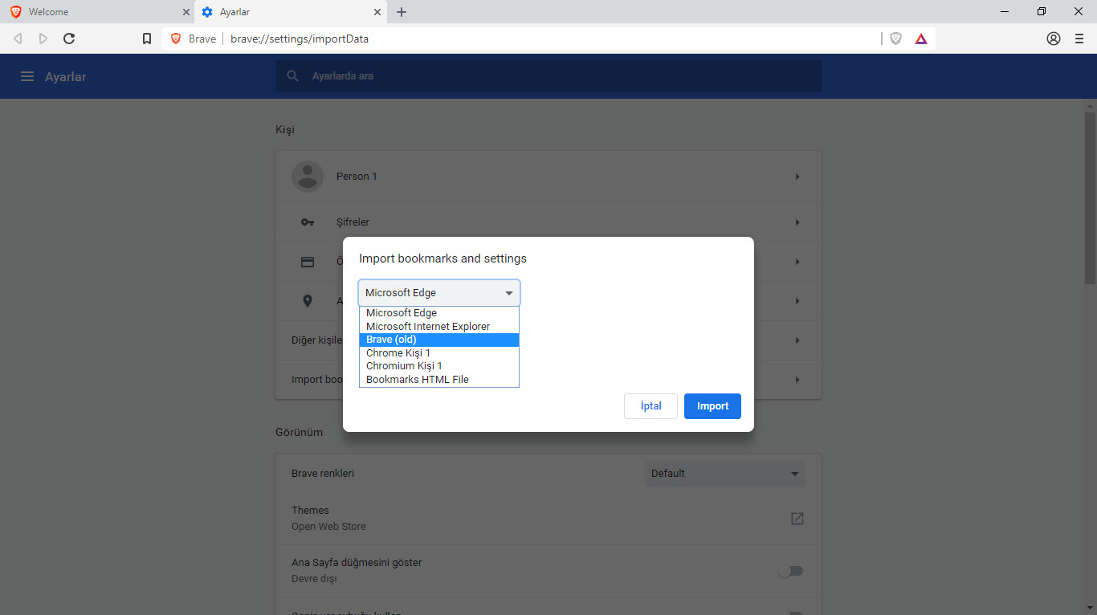Expand the Microsoft Edge browser dropdown

coord(439,293)
